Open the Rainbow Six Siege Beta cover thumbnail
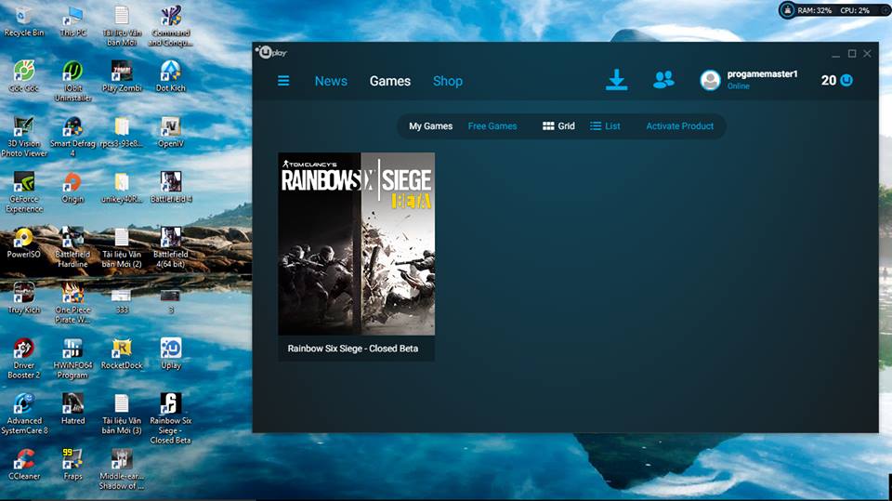 point(356,244)
